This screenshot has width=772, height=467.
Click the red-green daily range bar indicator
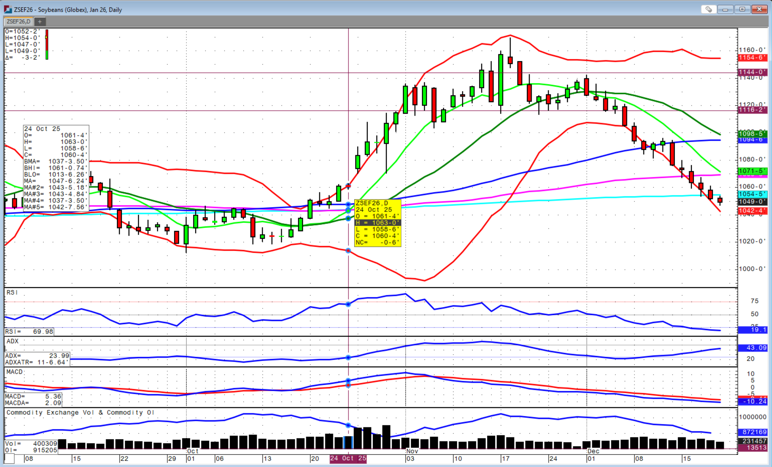click(47, 44)
